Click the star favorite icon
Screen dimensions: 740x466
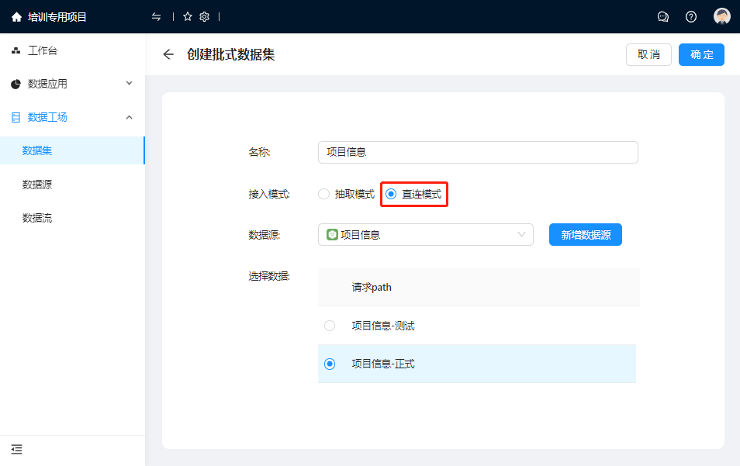coord(188,16)
